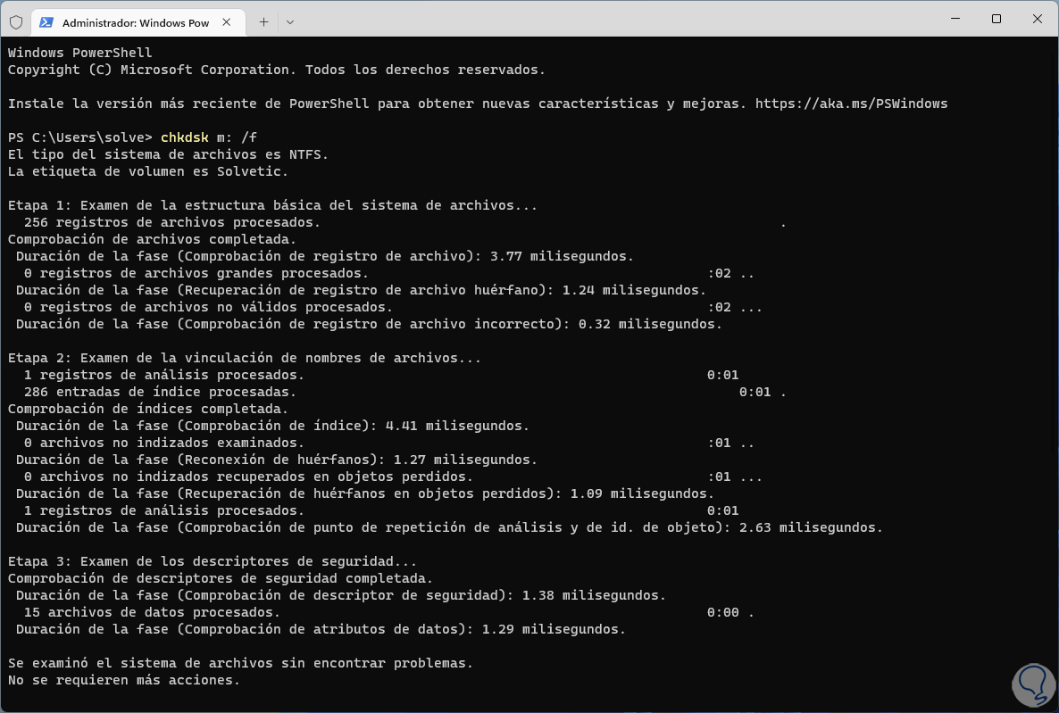Open the https://aka.ms/PSWindows link
The image size is (1059, 713).
pos(851,104)
